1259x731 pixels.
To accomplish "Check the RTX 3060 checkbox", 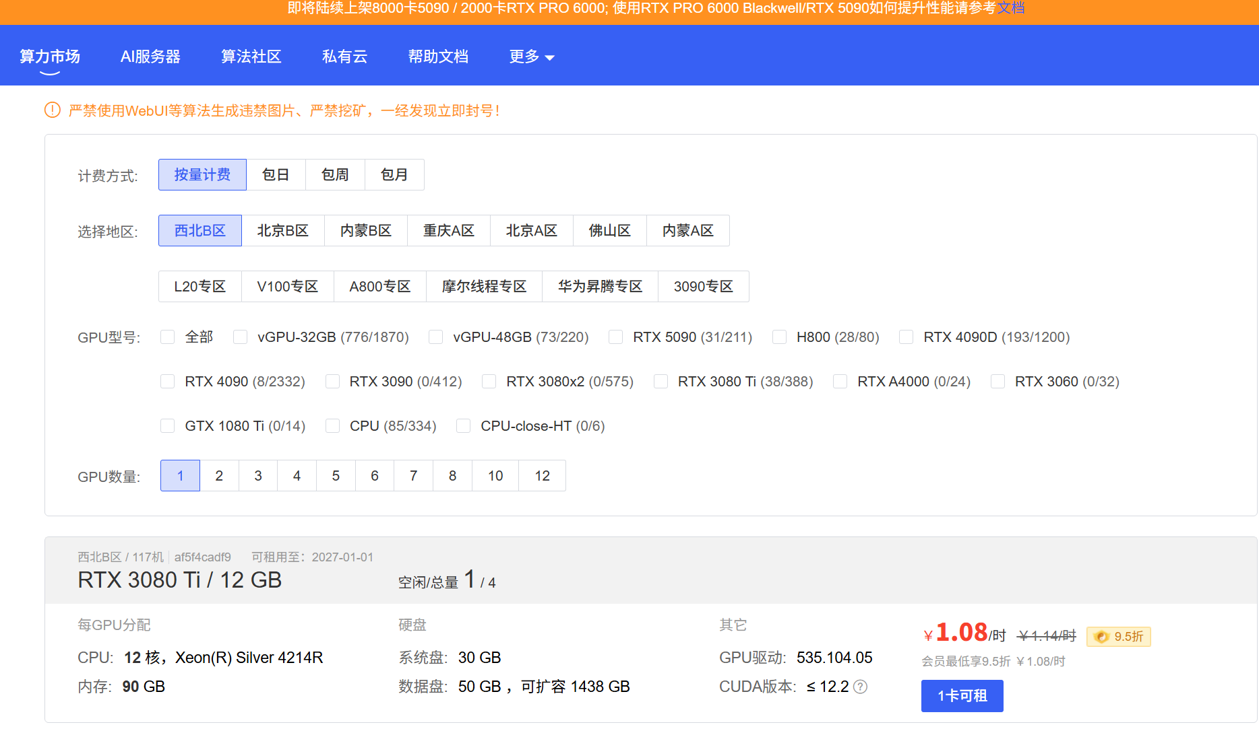I will [x=997, y=382].
